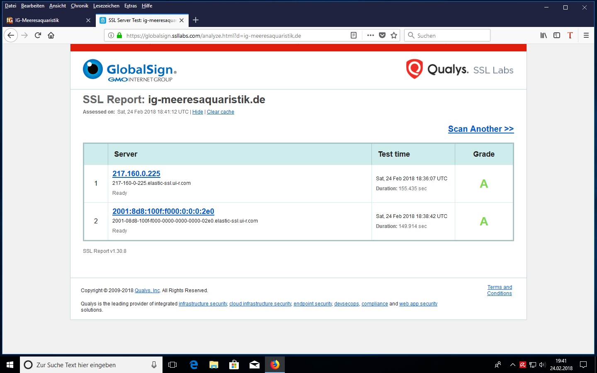Screen dimensions: 597x373
Task: Reload the current page
Action: (x=38, y=35)
